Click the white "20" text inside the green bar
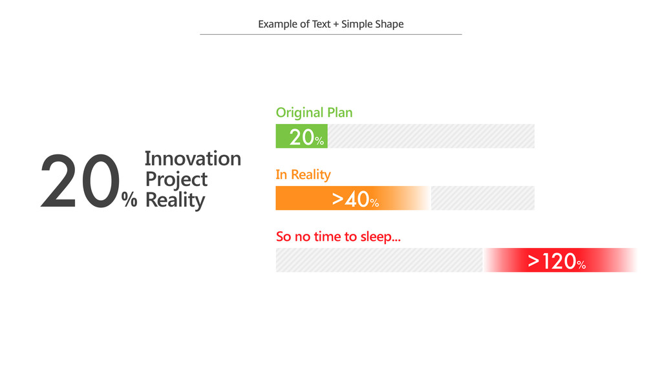The width and height of the screenshot is (662, 372). pos(301,137)
